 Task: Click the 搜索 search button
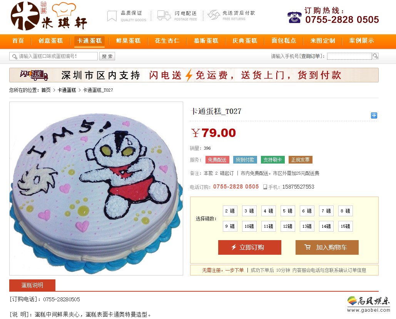tap(107, 56)
